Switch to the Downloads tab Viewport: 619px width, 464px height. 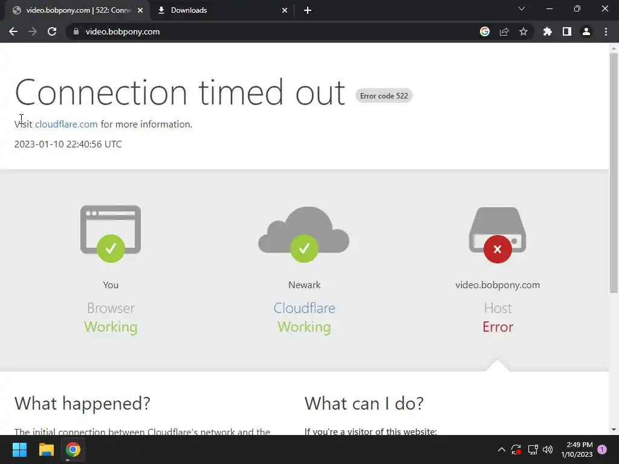pyautogui.click(x=222, y=10)
